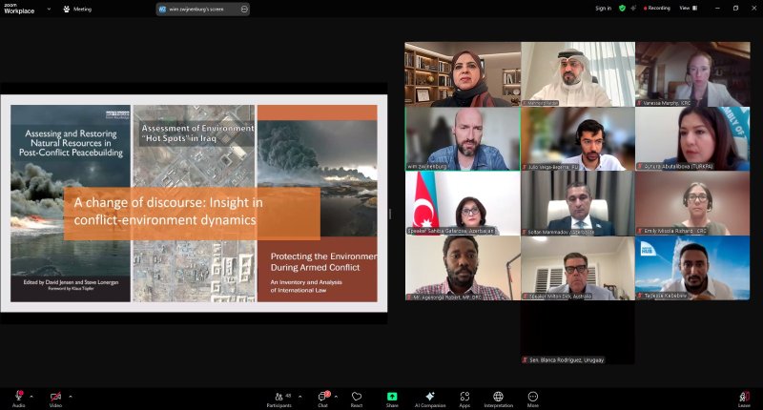Select wim zwijnenburg's video thumbnail
763x410 pixels.
pos(463,138)
